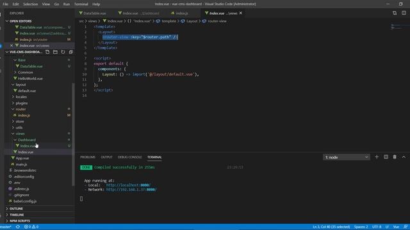Open the Edit menu
Viewport: 410px width, 230px height.
(15, 4)
